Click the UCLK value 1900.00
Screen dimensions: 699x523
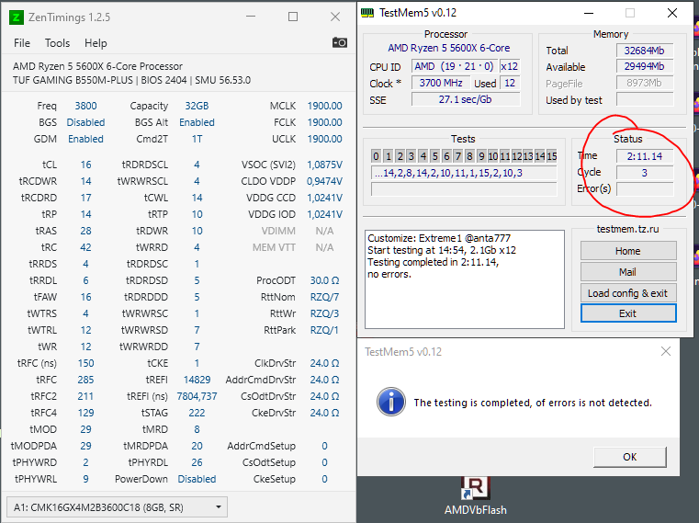click(x=324, y=139)
